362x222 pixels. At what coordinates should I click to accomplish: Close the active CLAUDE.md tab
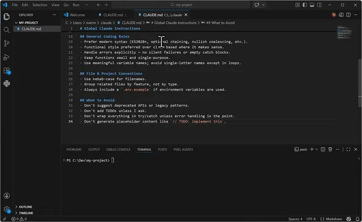coord(186,15)
